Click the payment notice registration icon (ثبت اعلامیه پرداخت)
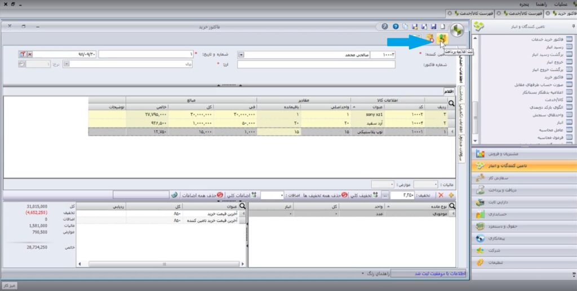This screenshot has height=291, width=577. click(442, 38)
